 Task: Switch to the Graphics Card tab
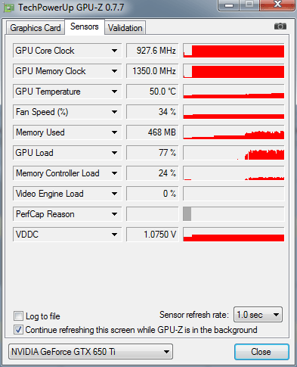point(36,28)
